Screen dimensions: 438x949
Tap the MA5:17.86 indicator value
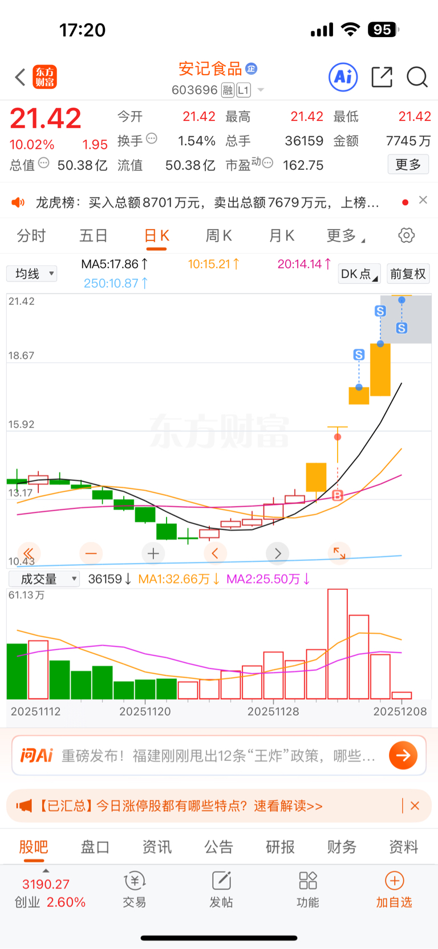coord(115,264)
